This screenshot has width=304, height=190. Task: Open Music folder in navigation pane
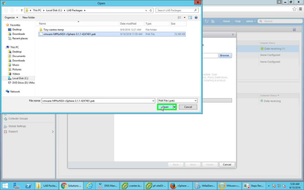pyautogui.click(x=16, y=65)
